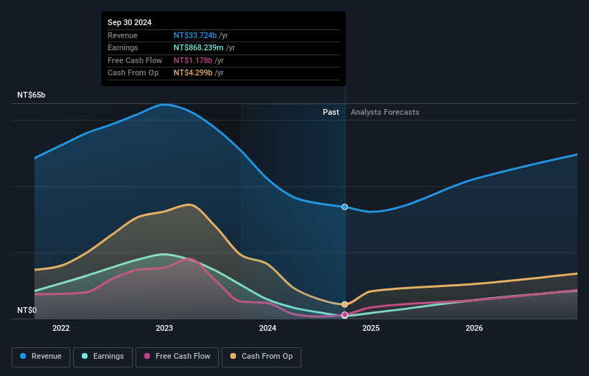Click the Past label
Viewport: 589px width, 376px height.
point(331,113)
